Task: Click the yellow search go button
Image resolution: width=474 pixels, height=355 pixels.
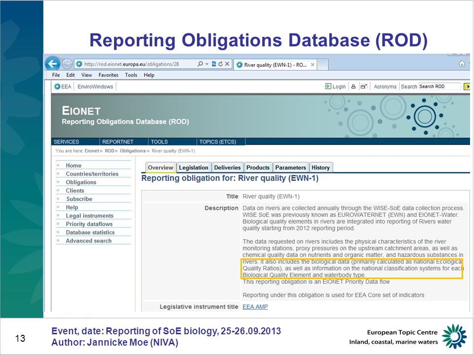Action: pyautogui.click(x=467, y=87)
